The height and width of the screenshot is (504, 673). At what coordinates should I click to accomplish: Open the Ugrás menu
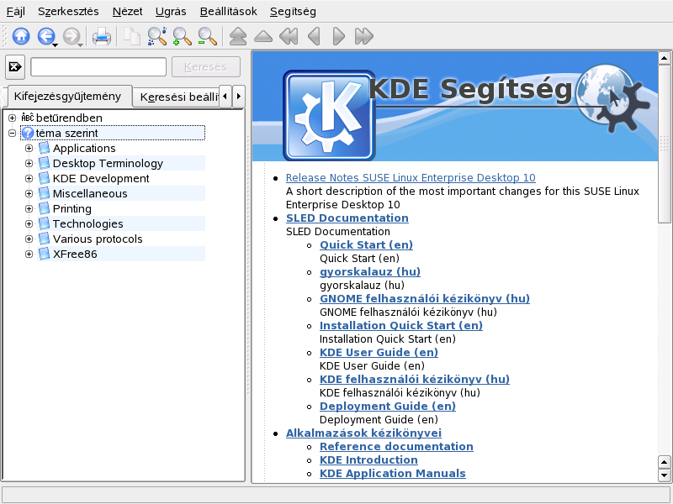(171, 12)
